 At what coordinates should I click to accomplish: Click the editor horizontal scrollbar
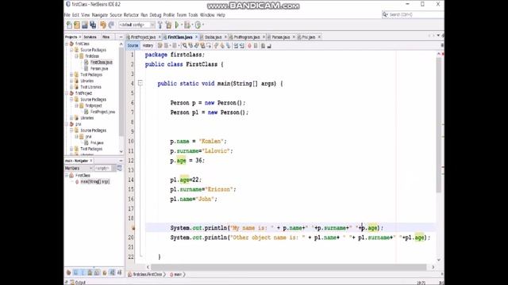pyautogui.click(x=288, y=267)
